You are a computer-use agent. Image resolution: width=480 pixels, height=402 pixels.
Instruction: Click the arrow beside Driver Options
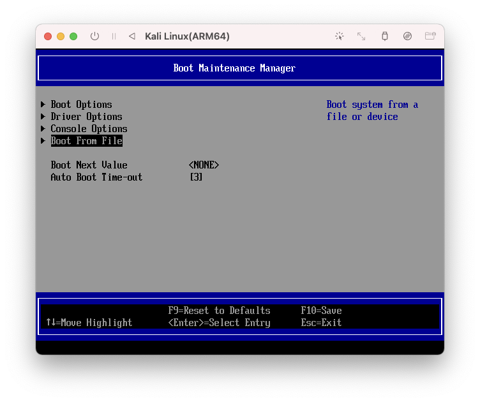43,117
